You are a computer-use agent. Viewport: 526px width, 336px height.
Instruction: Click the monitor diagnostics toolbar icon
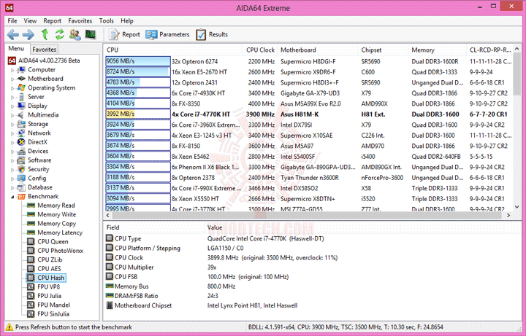point(91,34)
